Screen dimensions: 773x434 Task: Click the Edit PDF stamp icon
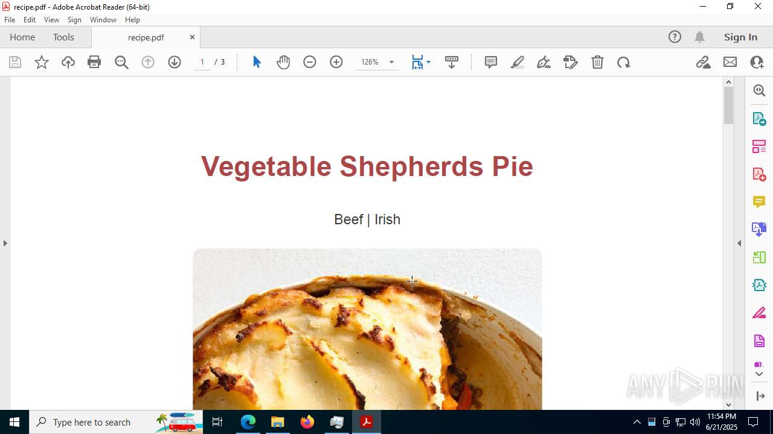click(571, 62)
